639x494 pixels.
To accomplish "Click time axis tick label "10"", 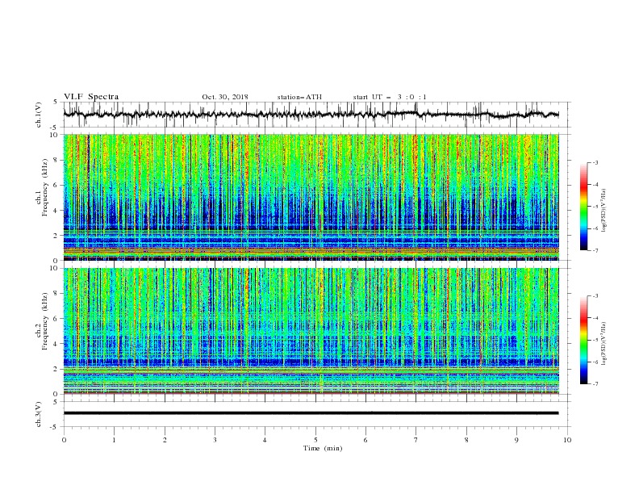I will coord(567,440).
